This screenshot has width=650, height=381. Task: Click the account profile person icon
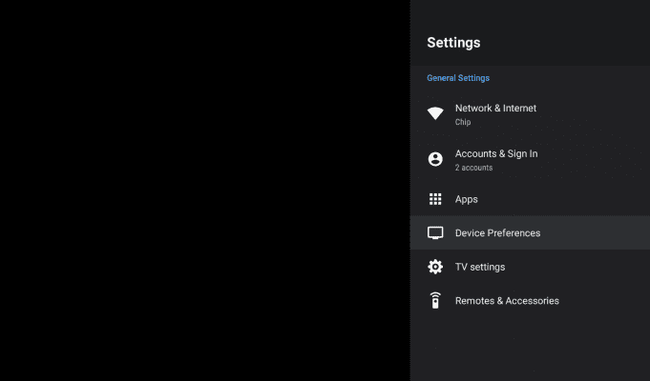point(435,159)
